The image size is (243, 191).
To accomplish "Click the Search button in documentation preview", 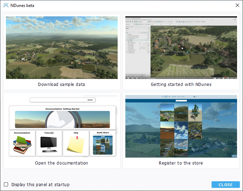I will (90, 100).
